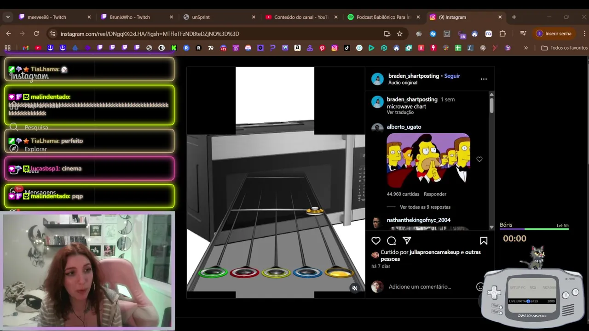Screen dimensions: 589x331
Task: Open the Chrome extensions puzzle icon
Action: (502, 34)
